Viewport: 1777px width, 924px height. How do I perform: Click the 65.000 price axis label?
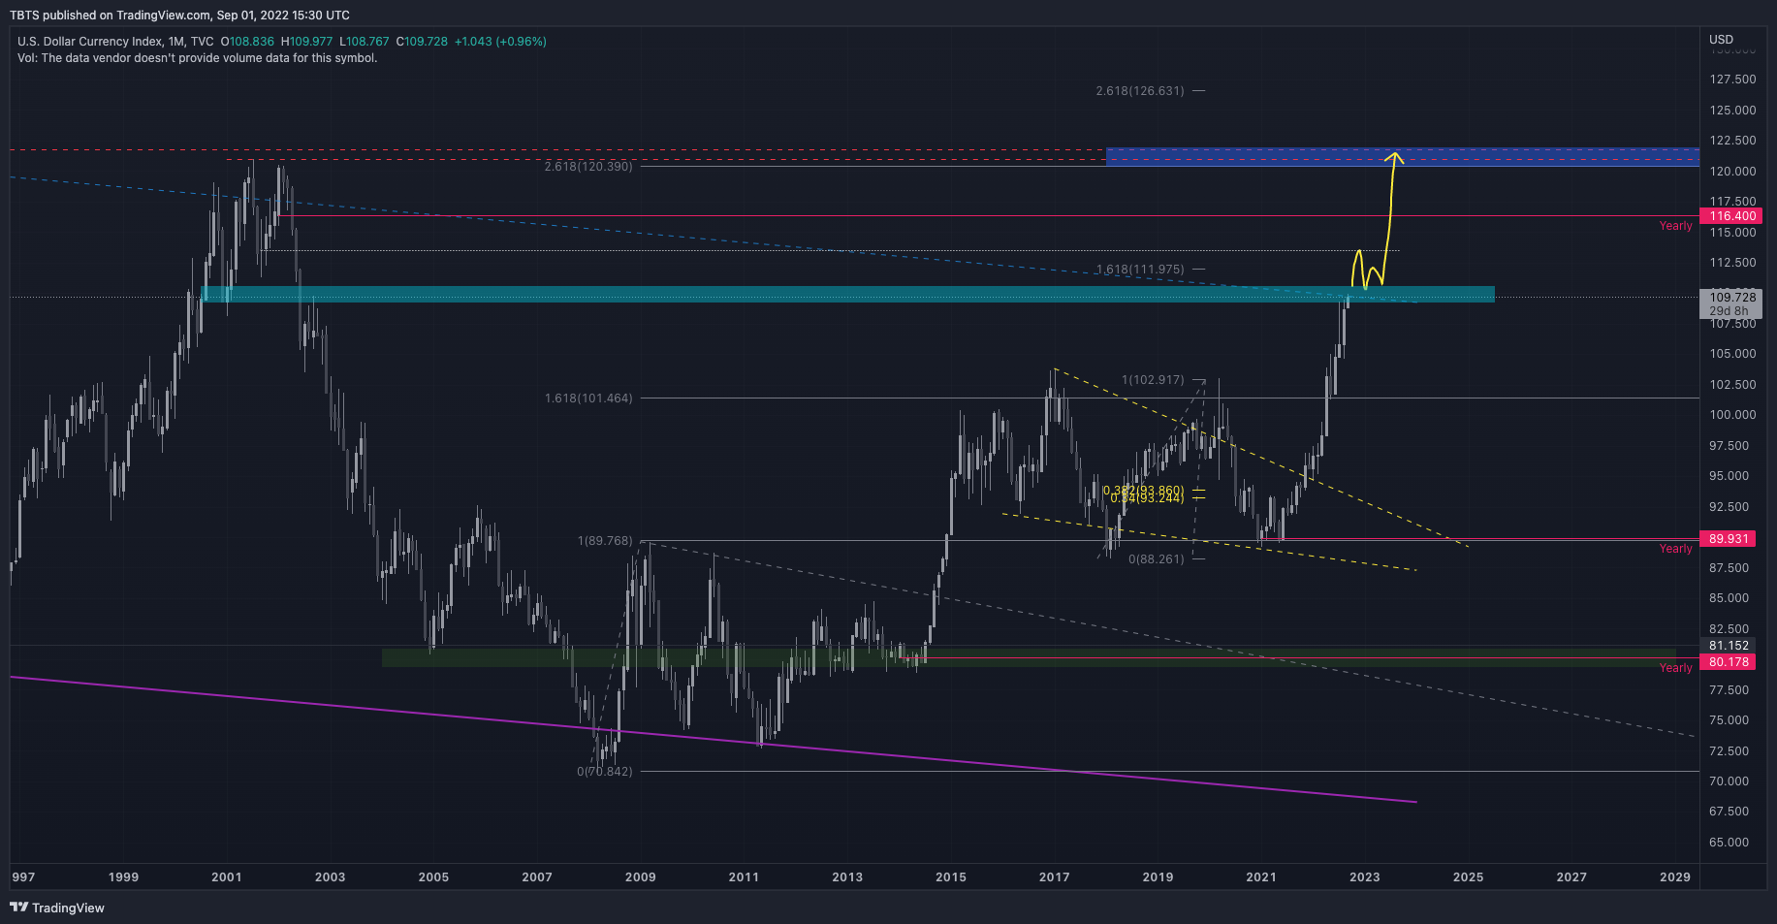point(1729,843)
